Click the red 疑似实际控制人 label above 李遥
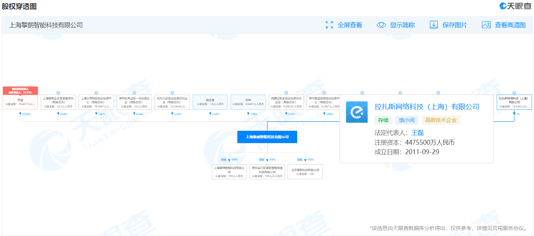 click(20, 91)
